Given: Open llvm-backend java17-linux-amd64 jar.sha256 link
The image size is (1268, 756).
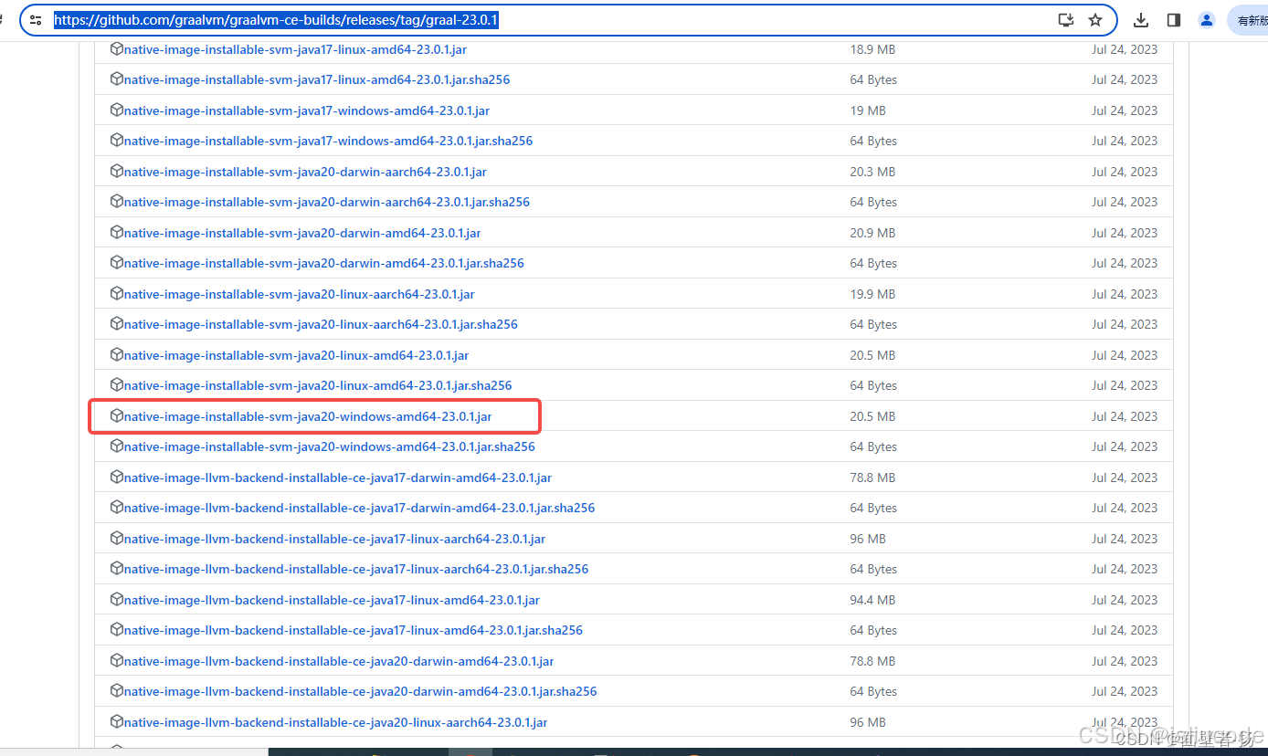Looking at the screenshot, I should [x=353, y=630].
